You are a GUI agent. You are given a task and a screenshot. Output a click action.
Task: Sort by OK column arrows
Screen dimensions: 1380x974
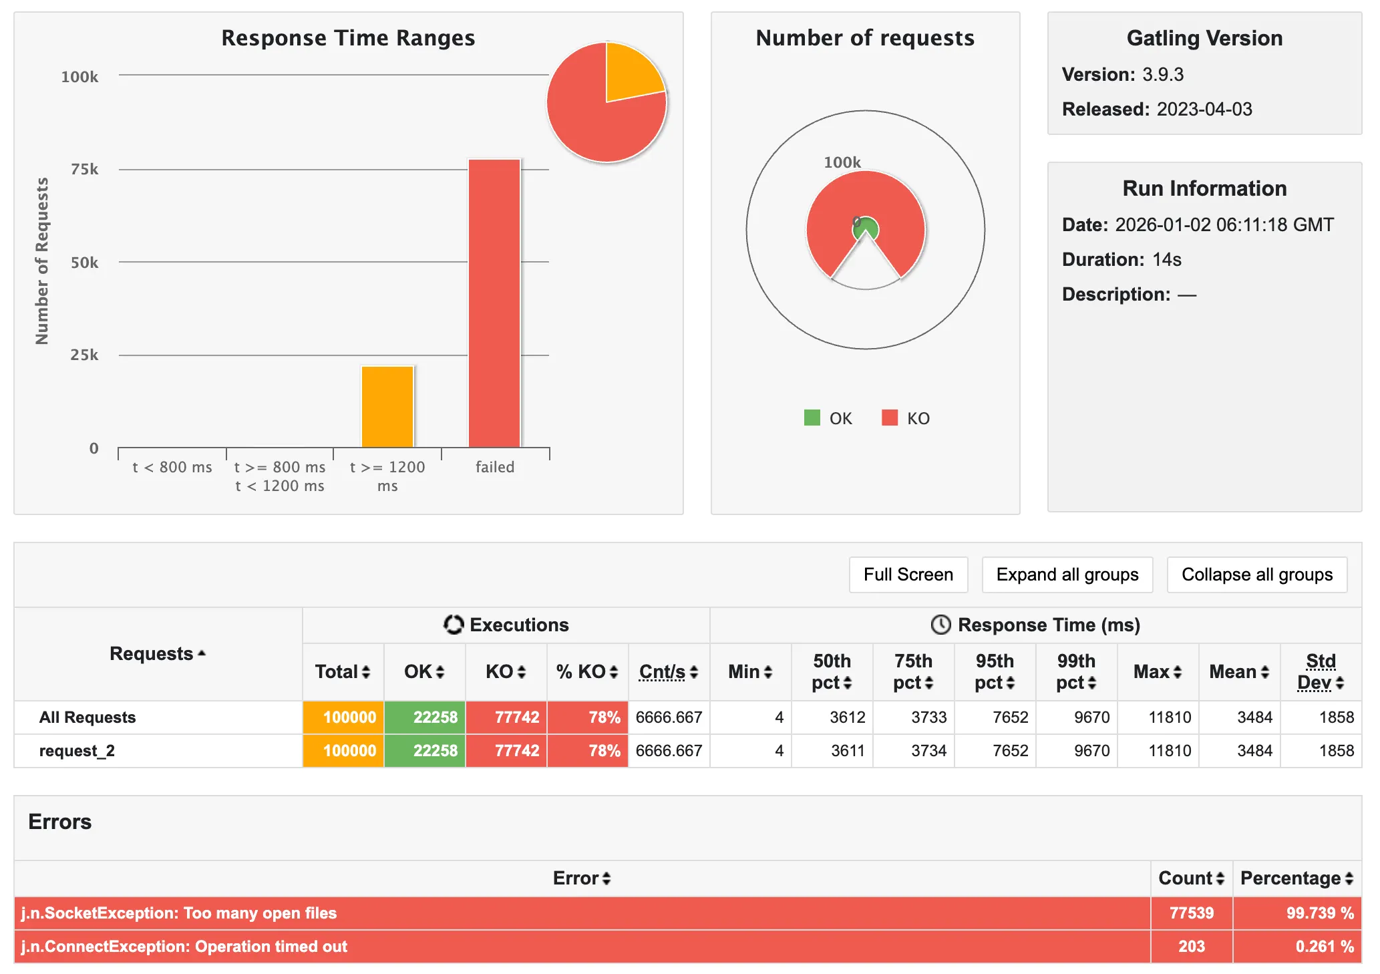click(440, 672)
